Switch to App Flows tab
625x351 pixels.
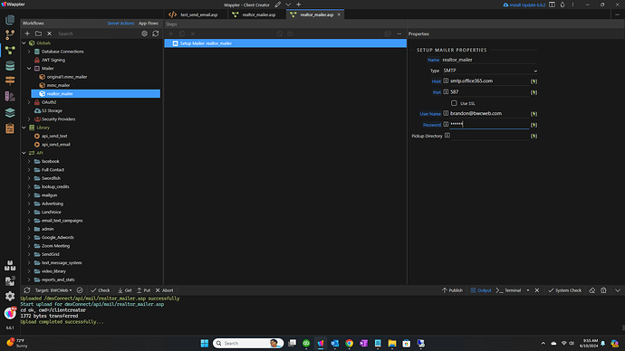click(x=149, y=24)
